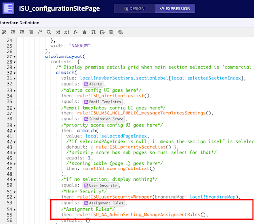The width and height of the screenshot is (254, 224).
Task: Open the Submission Score constant chip
Action: (104, 119)
